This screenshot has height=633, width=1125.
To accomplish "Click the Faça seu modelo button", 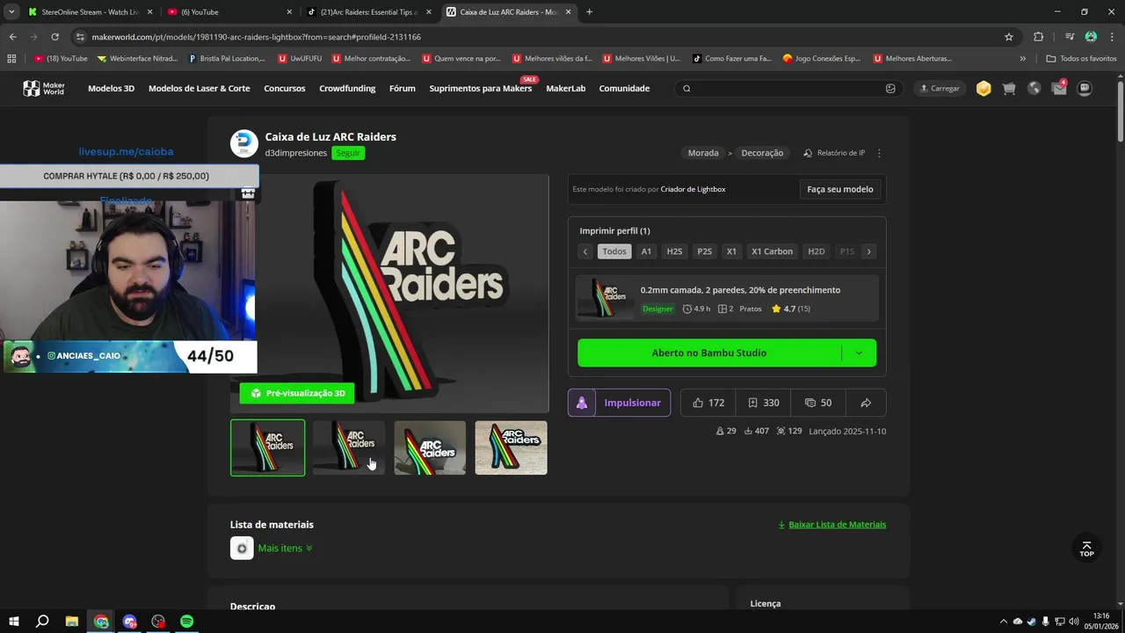I will coord(840,189).
